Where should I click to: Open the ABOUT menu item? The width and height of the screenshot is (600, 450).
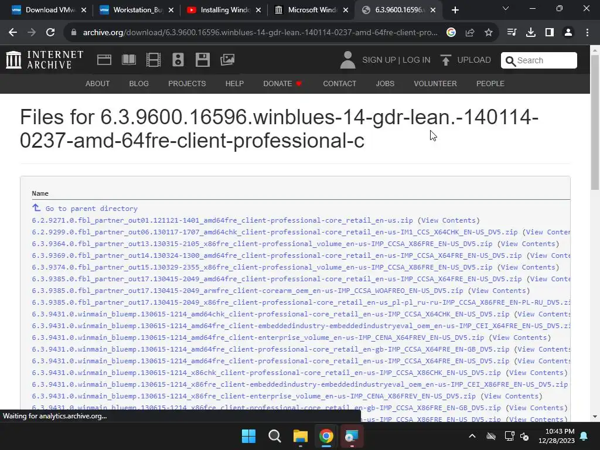98,83
